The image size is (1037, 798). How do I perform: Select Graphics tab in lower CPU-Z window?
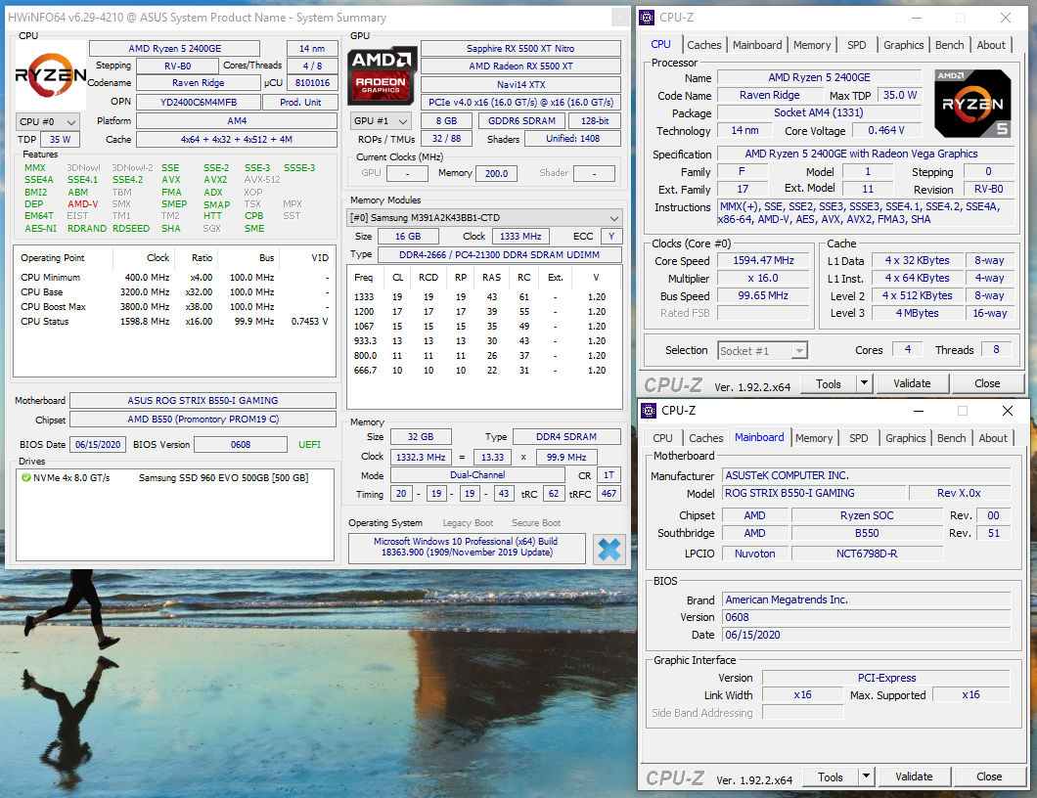pos(905,438)
